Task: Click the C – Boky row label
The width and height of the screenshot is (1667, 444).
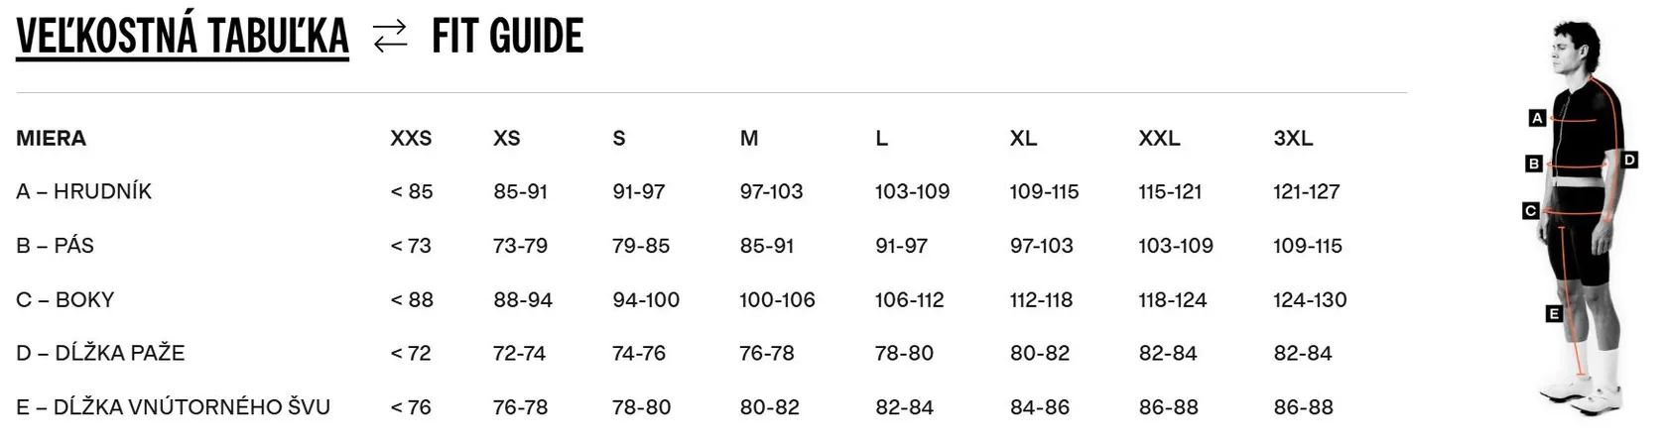Action: click(65, 299)
